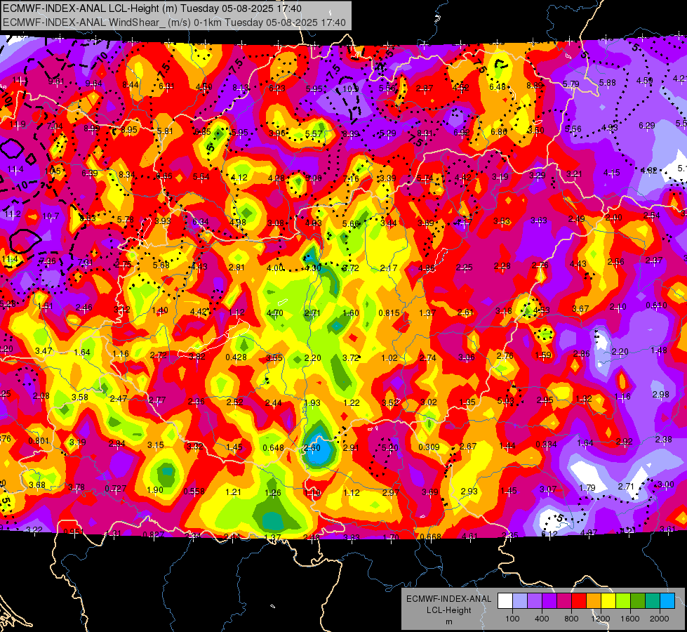The image size is (687, 632).
Task: Click the map value 5.03
Action: coord(506,400)
